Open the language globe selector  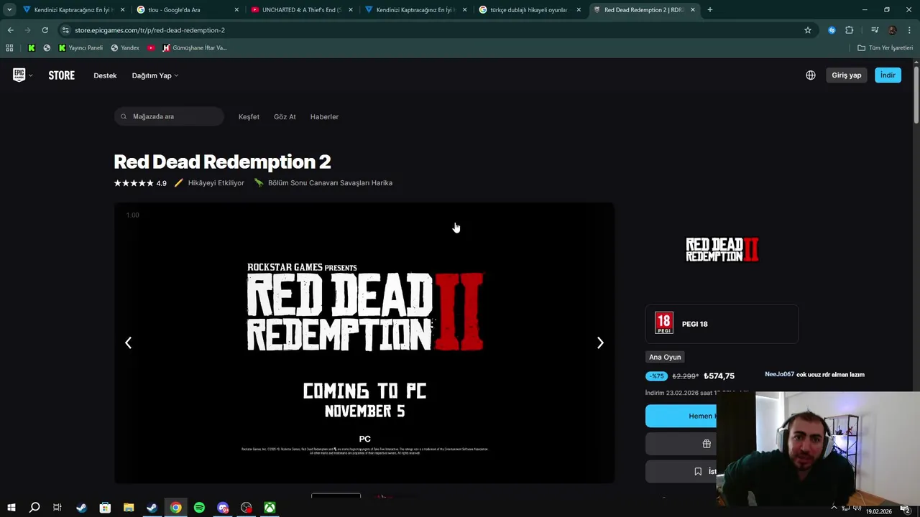(x=810, y=75)
